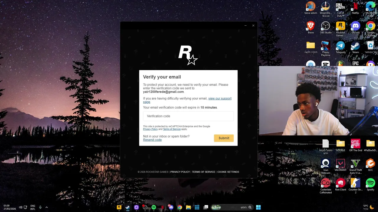Launch Brave browser from desktop
Viewport: 378px width, 212px height.
coord(311,28)
